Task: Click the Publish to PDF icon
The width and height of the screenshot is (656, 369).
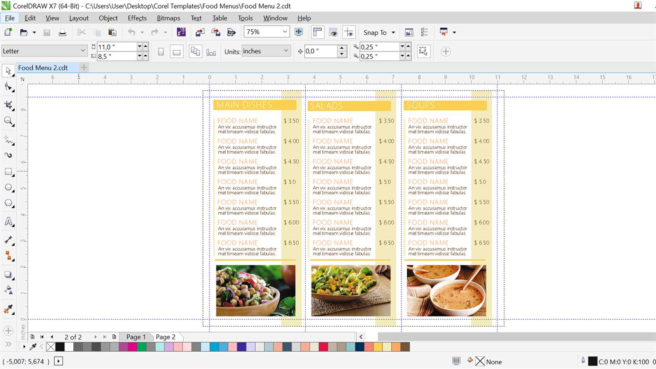Action: tap(232, 32)
